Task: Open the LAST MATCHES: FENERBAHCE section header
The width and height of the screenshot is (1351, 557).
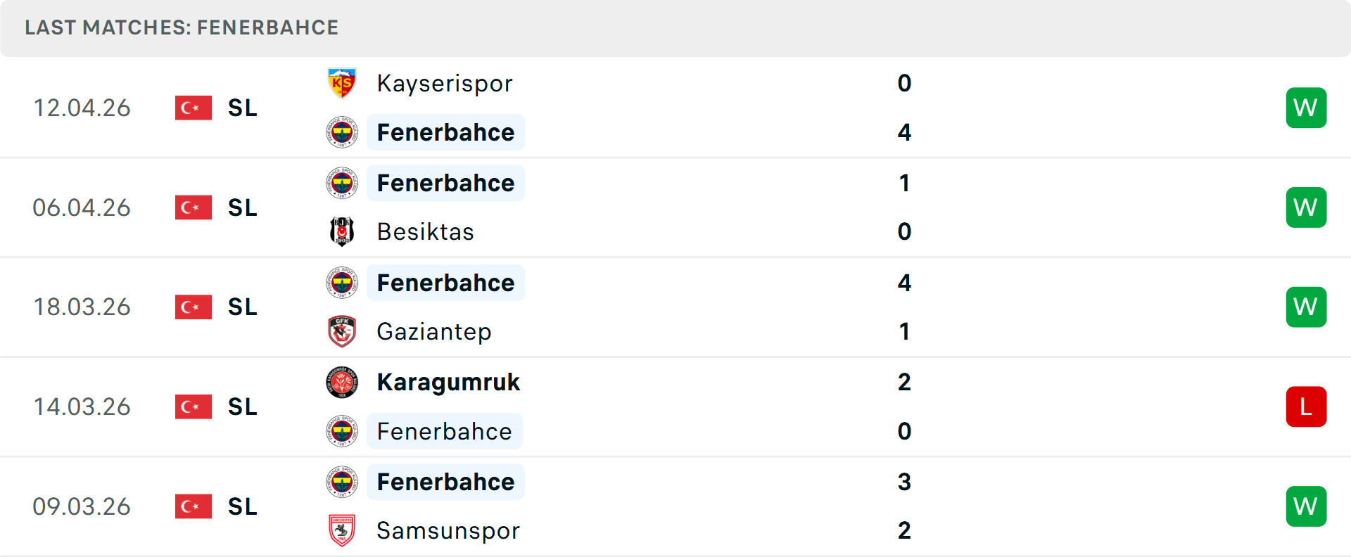Action: [x=182, y=27]
